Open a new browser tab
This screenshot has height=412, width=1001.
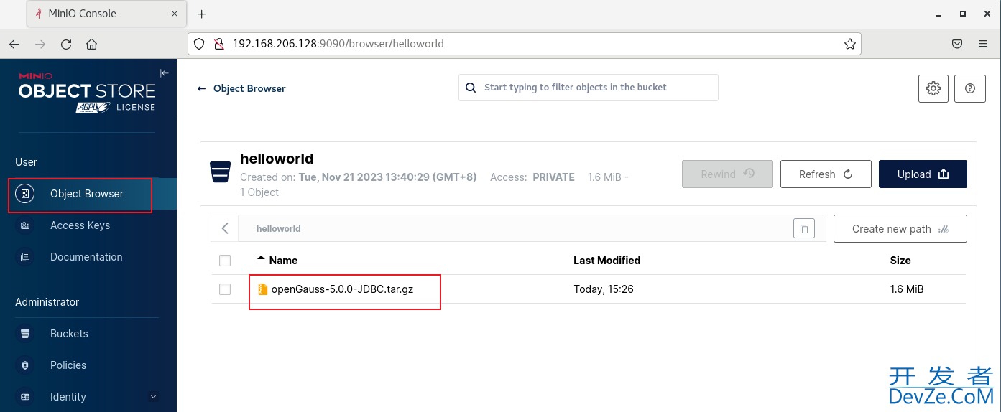(202, 14)
